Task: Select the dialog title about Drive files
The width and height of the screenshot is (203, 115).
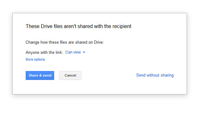Action: pyautogui.click(x=79, y=26)
